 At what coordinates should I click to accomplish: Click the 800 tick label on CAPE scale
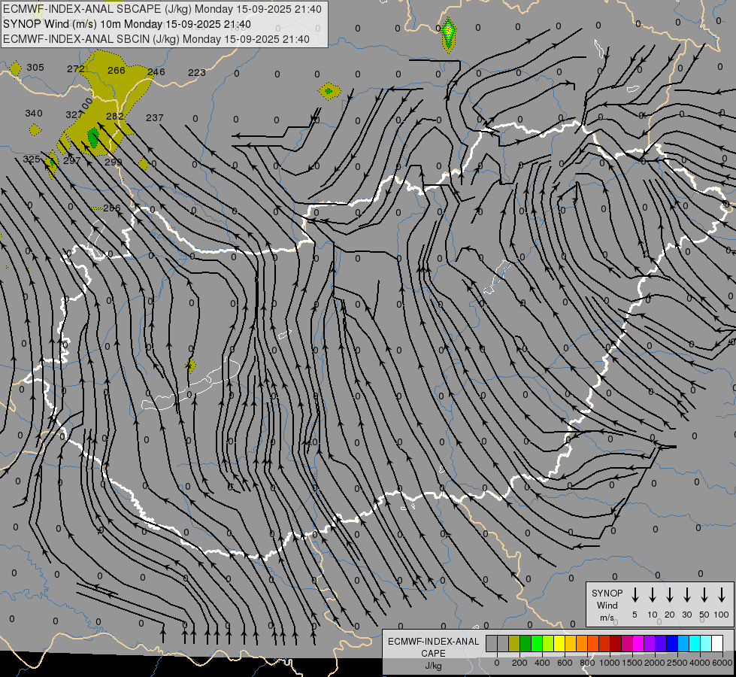(587, 663)
